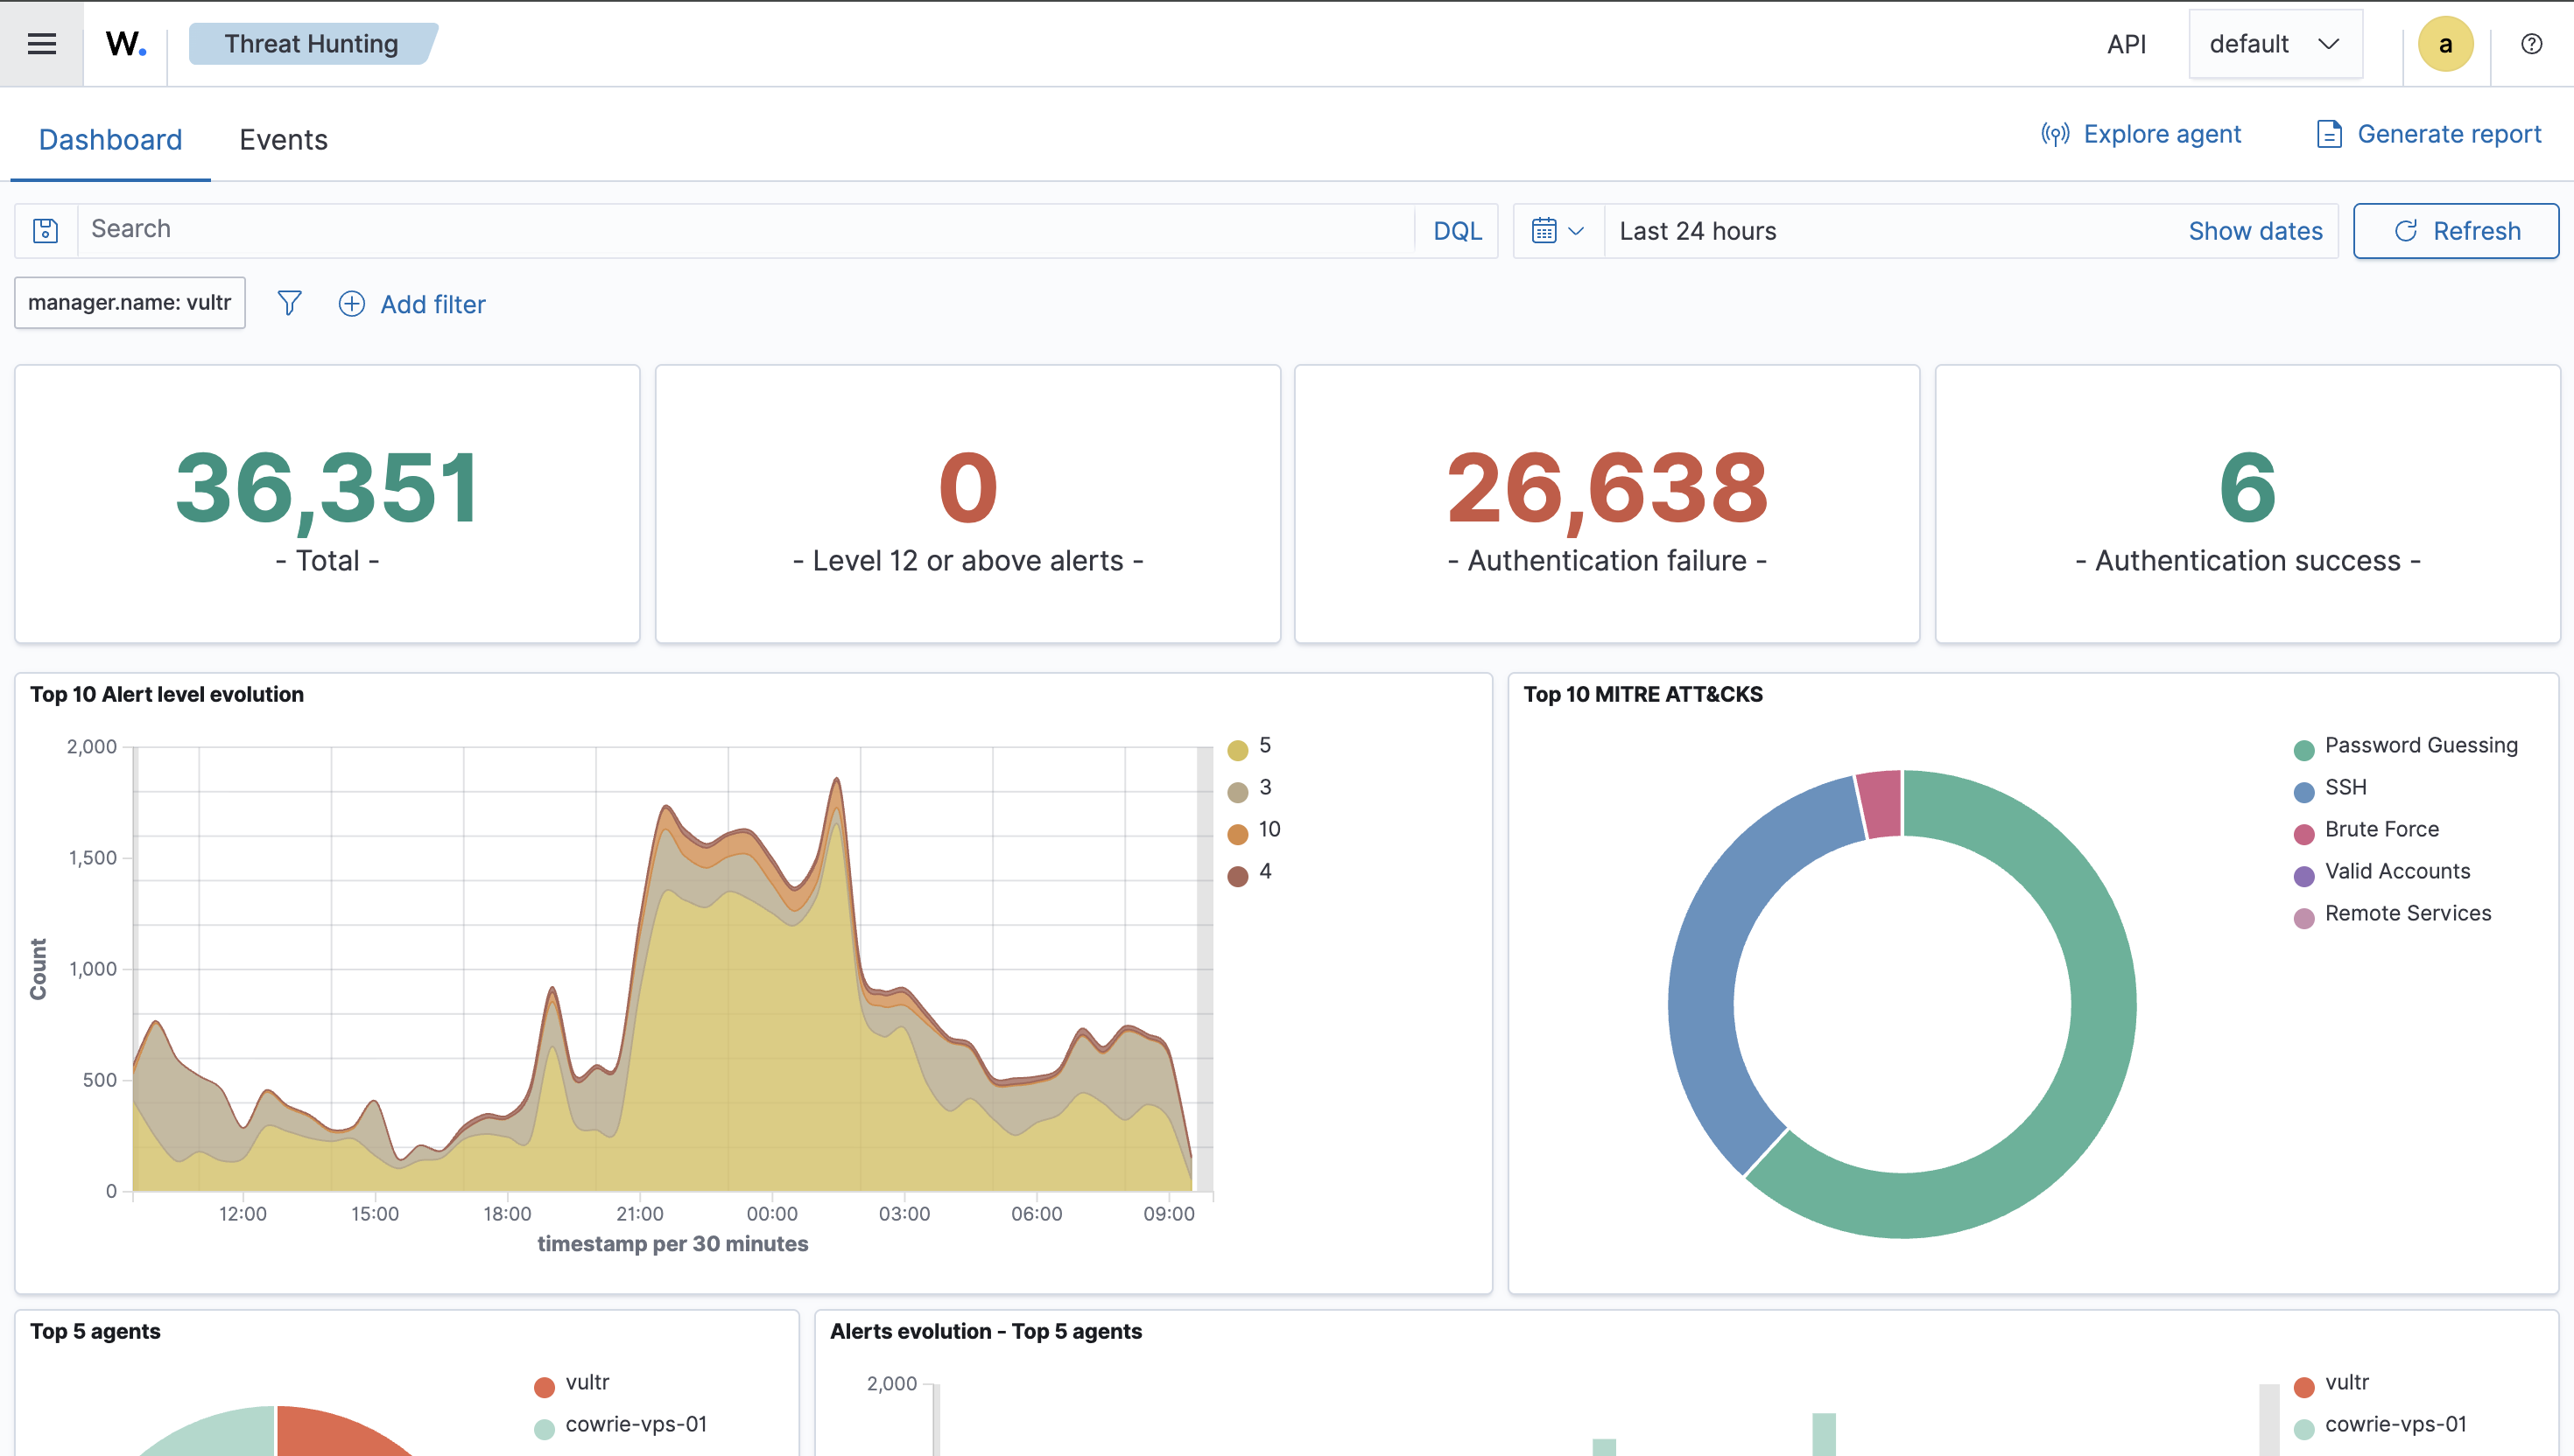Click the Generate report document icon
The height and width of the screenshot is (1456, 2574).
2329,134
